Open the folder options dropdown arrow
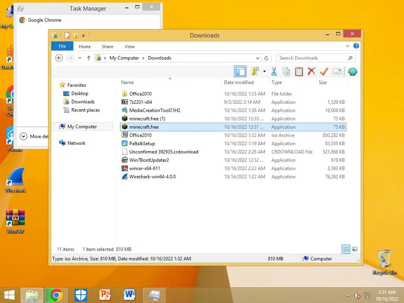404x303 pixels. pyautogui.click(x=264, y=71)
